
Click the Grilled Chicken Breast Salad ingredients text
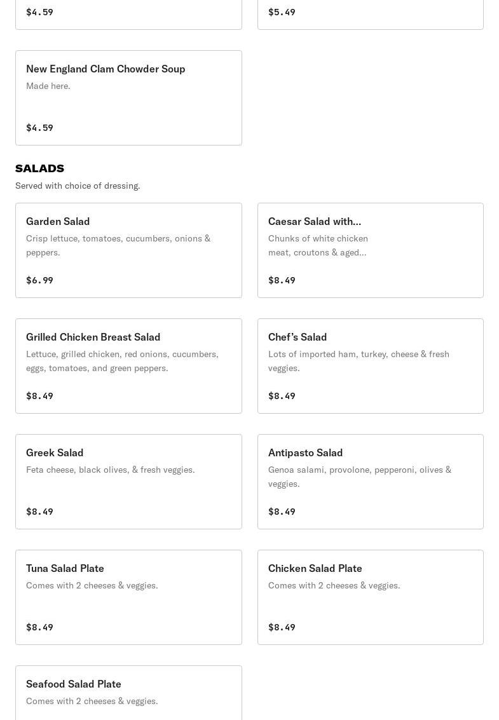(x=122, y=361)
